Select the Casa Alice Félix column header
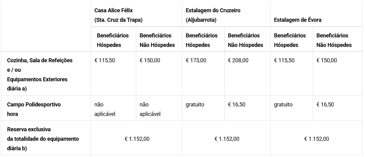 (x=118, y=15)
